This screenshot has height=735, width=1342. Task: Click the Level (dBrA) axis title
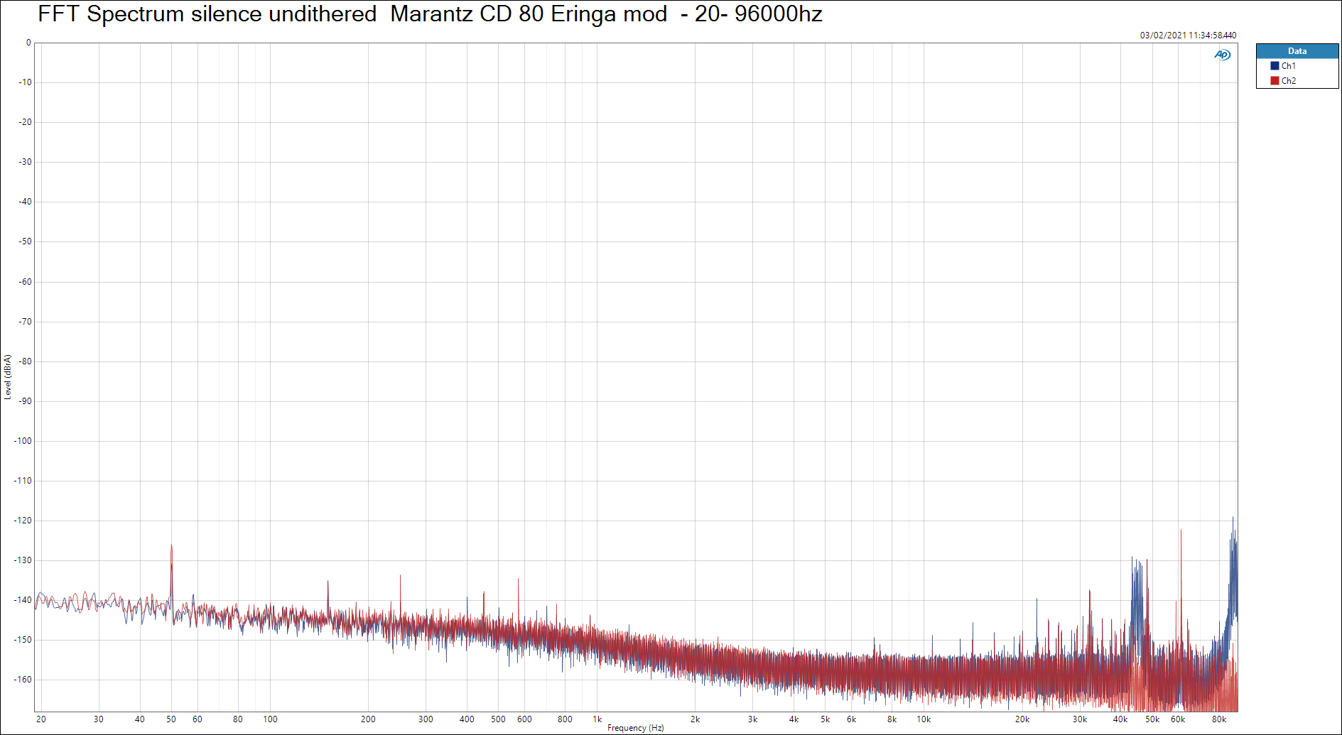(8, 377)
